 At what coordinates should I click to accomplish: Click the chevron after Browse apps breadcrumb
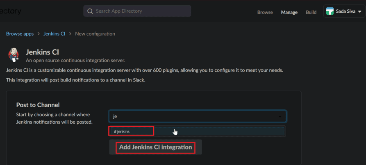click(39, 34)
